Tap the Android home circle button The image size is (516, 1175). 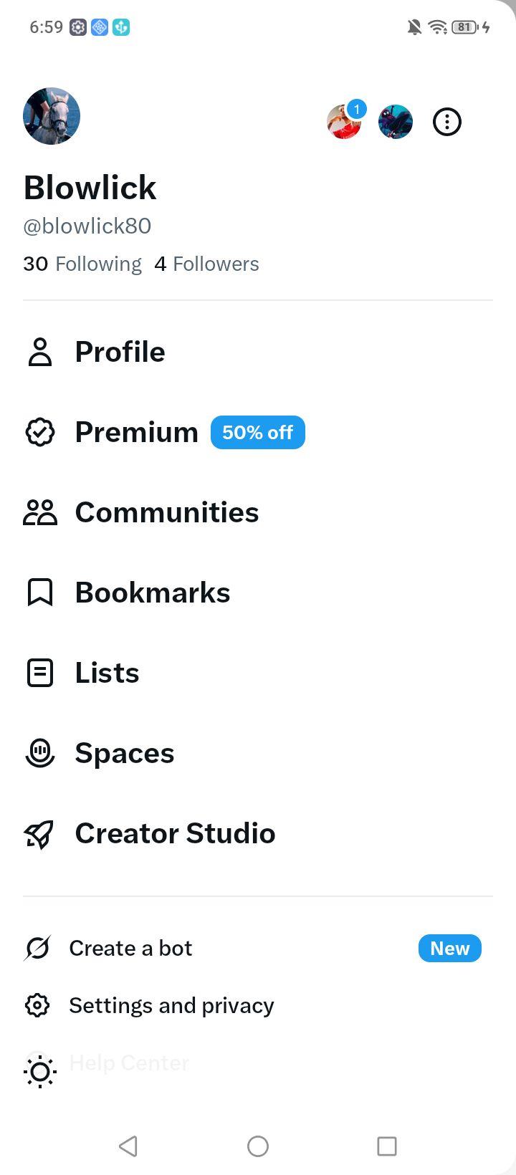point(258,1146)
